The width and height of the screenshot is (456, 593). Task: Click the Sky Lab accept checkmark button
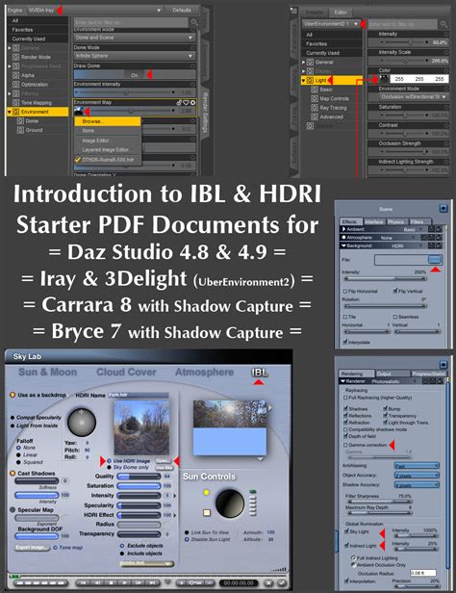282,582
